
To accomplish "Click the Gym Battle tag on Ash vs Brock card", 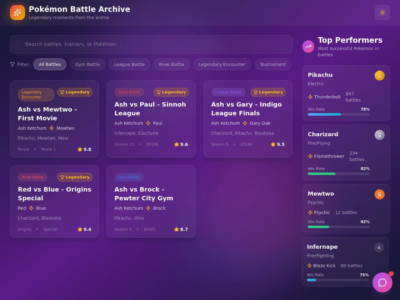I will (x=129, y=177).
